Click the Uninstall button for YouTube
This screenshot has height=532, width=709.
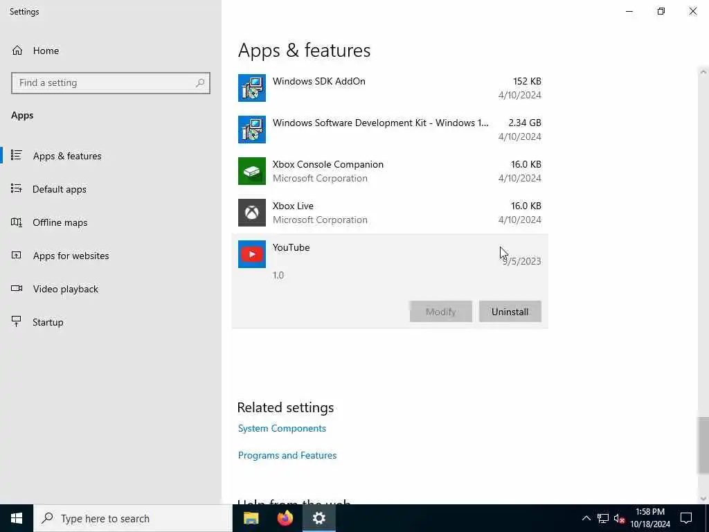point(510,312)
